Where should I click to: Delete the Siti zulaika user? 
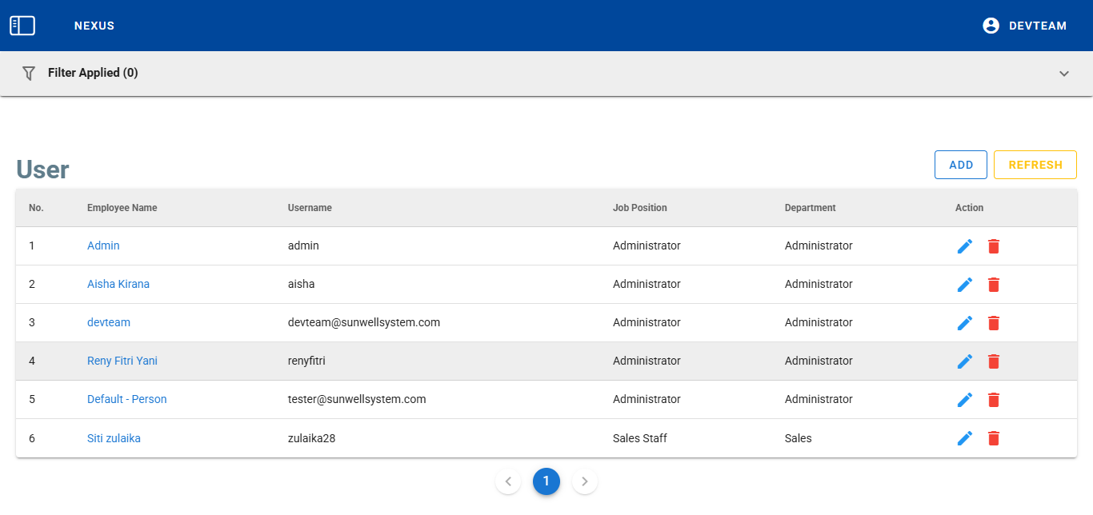994,438
